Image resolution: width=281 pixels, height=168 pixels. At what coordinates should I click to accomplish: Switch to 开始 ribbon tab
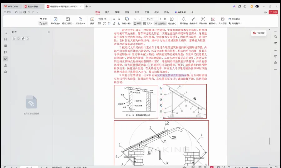click(97, 12)
